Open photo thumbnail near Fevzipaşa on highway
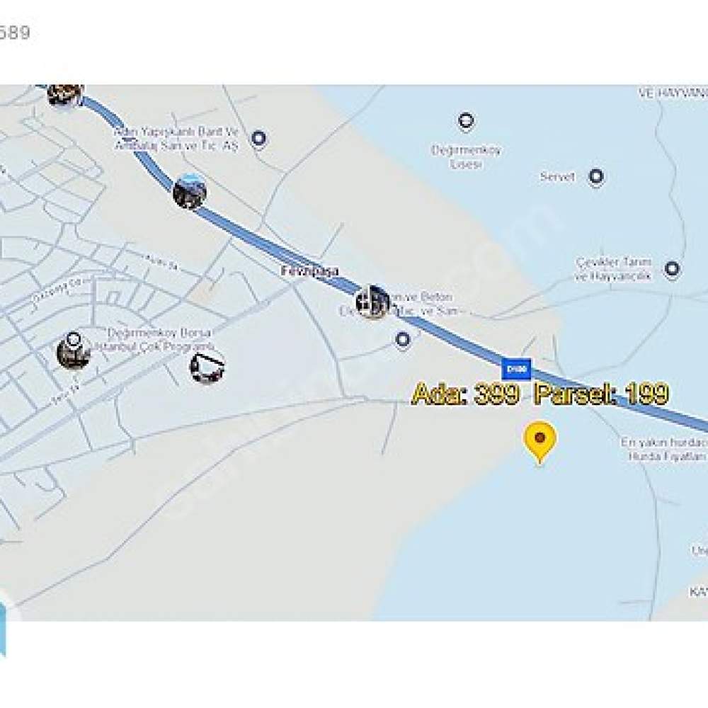 [372, 302]
